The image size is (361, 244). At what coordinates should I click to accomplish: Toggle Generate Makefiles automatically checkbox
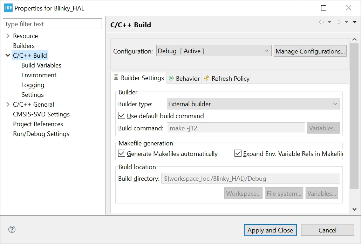(x=122, y=153)
